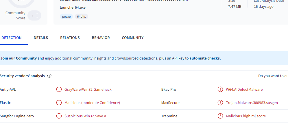The width and height of the screenshot is (288, 126).
Task: Click the Elastic vendor name
Action: tap(5, 103)
